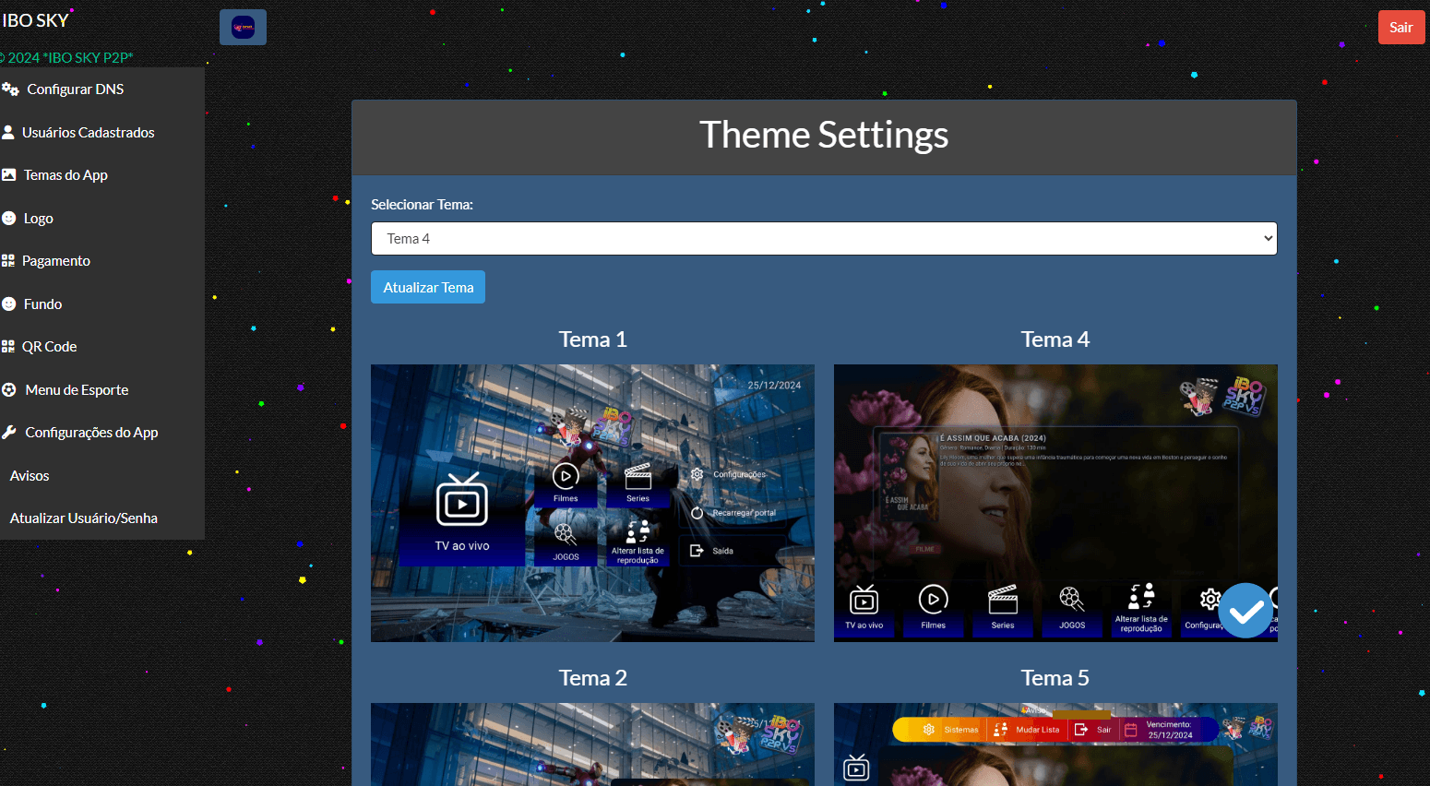Click the image icon beside Temas do App
The width and height of the screenshot is (1430, 786).
[x=9, y=174]
